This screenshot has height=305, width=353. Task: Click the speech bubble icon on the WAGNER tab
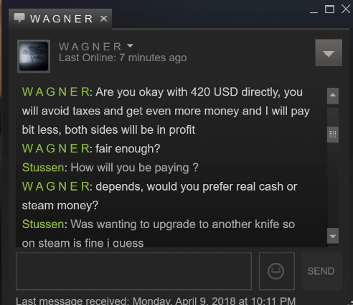pyautogui.click(x=19, y=18)
